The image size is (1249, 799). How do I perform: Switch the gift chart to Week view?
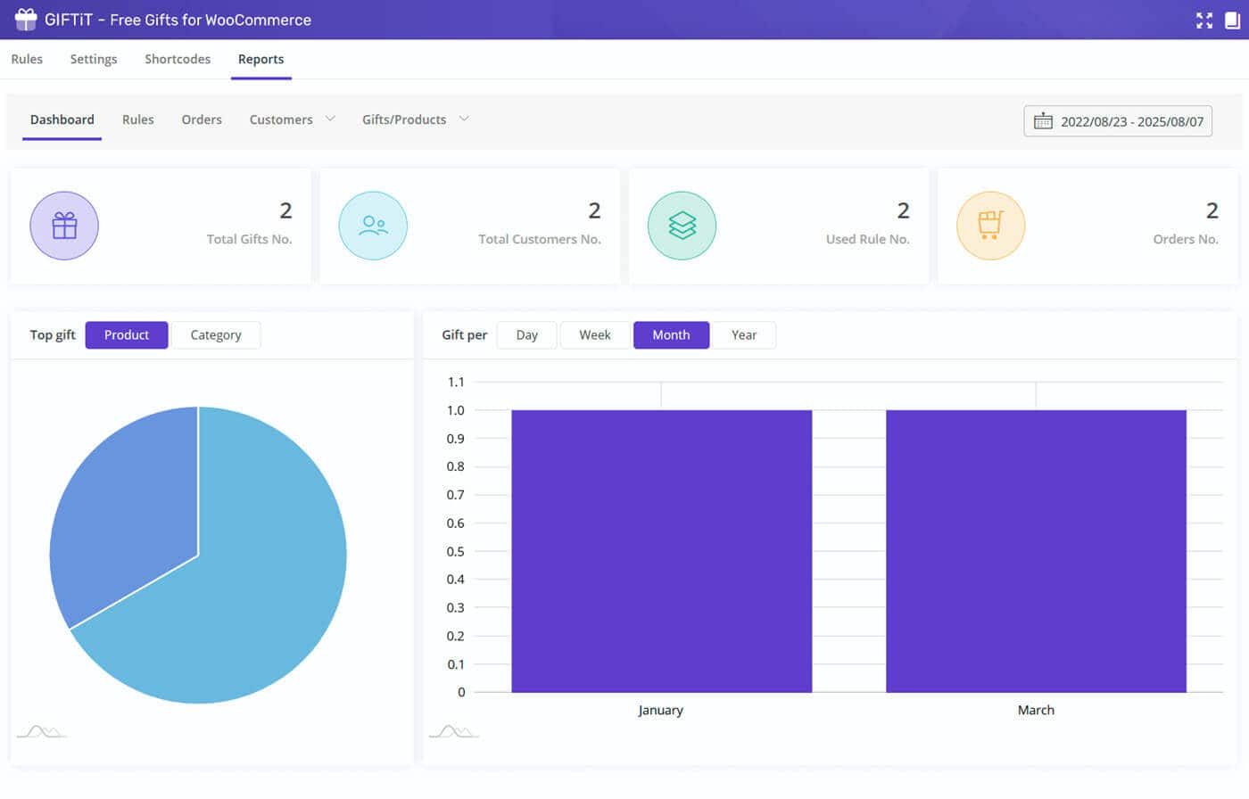click(594, 334)
